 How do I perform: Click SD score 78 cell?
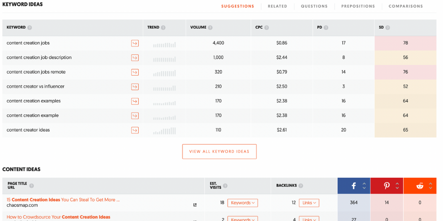pos(405,43)
